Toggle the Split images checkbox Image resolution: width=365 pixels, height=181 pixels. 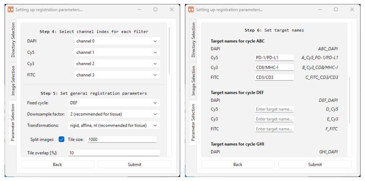coord(62,139)
